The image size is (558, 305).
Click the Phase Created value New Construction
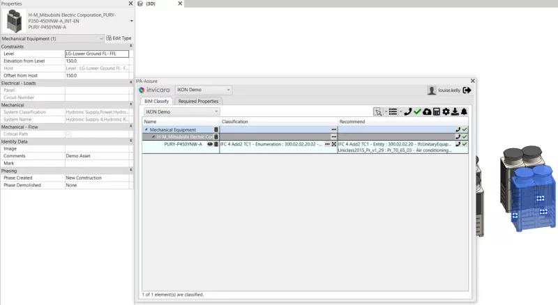97,178
